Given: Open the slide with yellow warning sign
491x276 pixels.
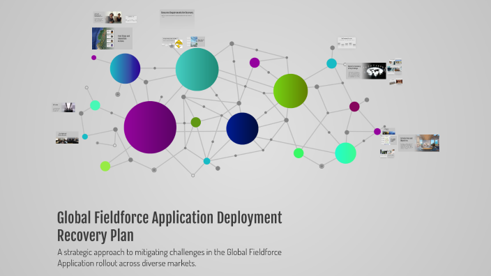Looking at the screenshot, I should pos(172,43).
